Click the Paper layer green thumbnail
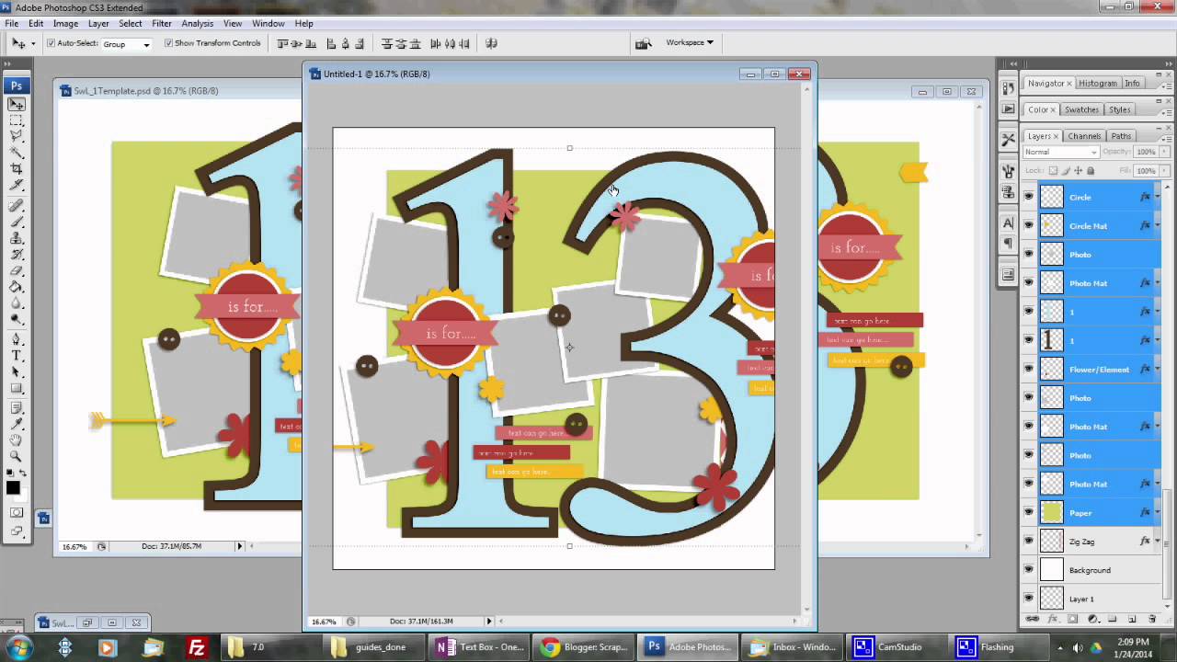Image resolution: width=1177 pixels, height=662 pixels. (x=1052, y=512)
